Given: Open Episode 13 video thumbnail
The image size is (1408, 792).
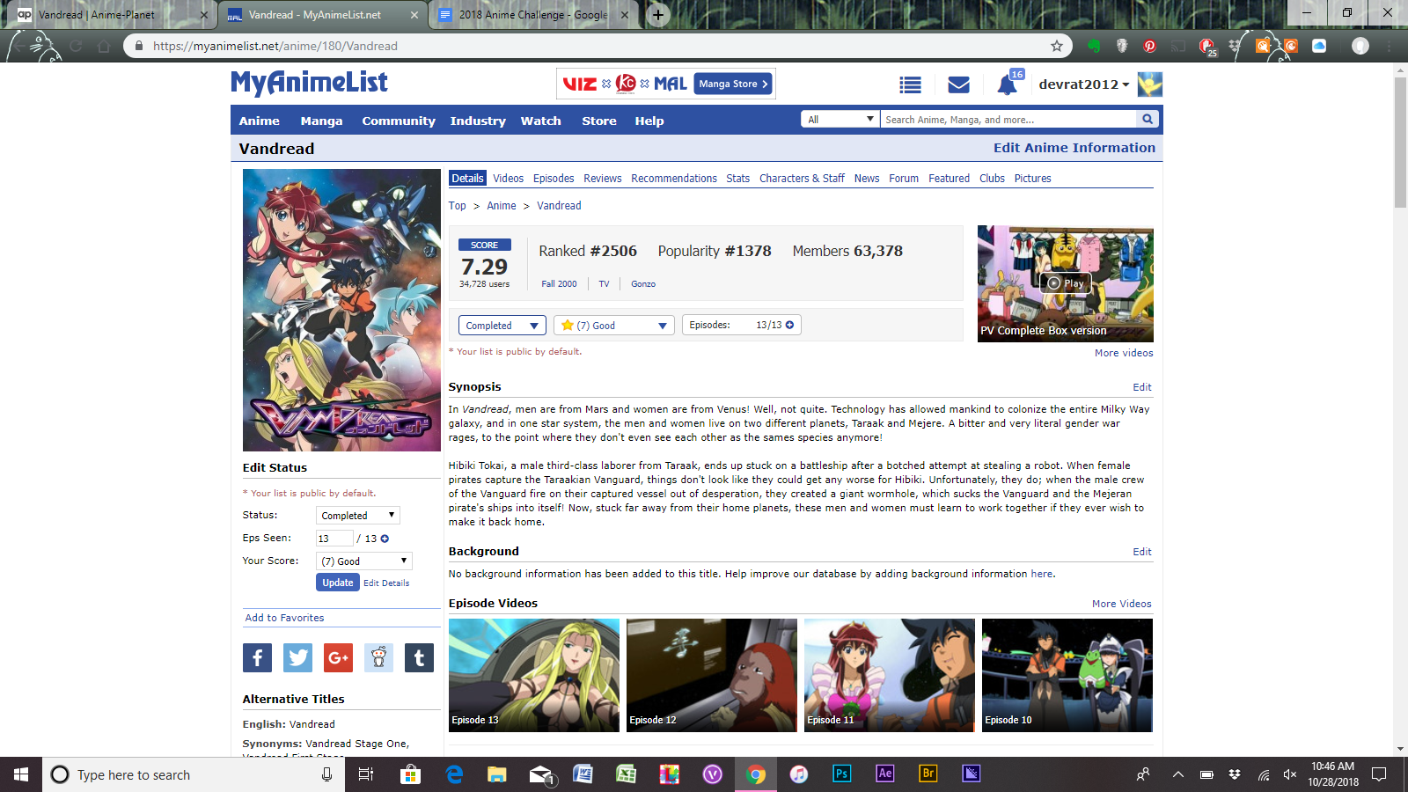Looking at the screenshot, I should coord(534,675).
